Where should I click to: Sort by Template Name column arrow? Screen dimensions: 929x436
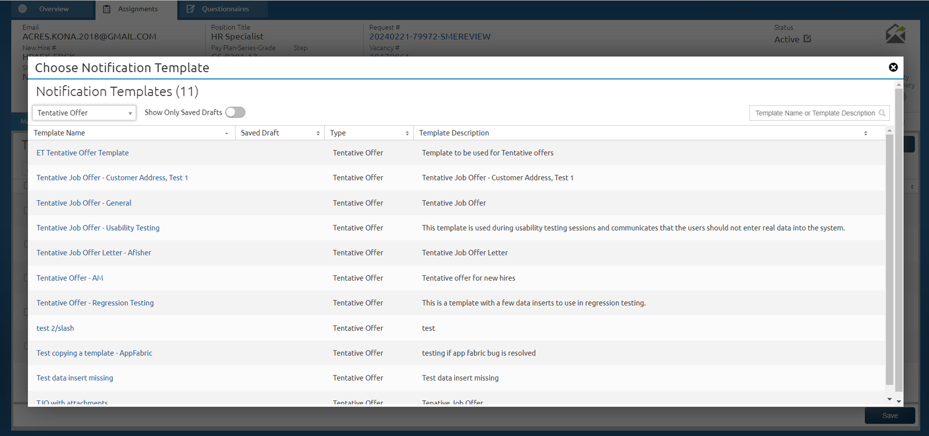(x=226, y=133)
